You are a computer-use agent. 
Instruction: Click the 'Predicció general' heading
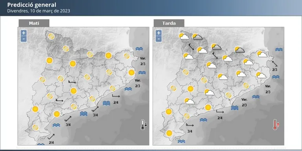click(32, 5)
